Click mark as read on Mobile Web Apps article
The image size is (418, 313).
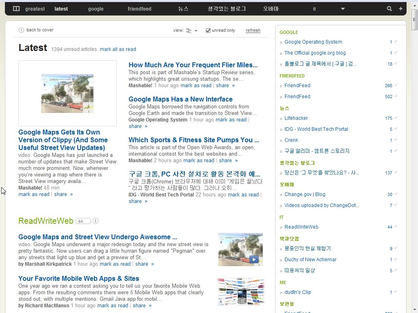113,306
